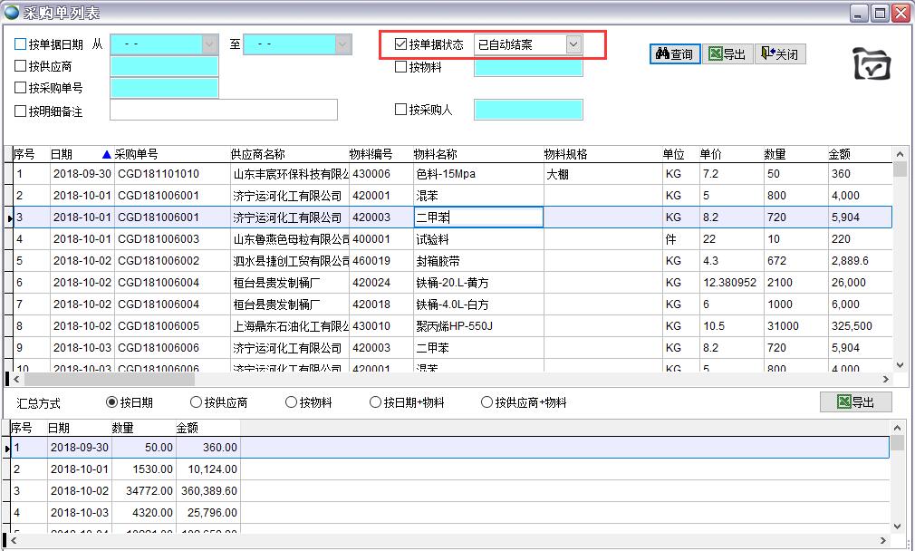
Task: Choose the 按日期+物料 summary option
Action: coord(376,402)
